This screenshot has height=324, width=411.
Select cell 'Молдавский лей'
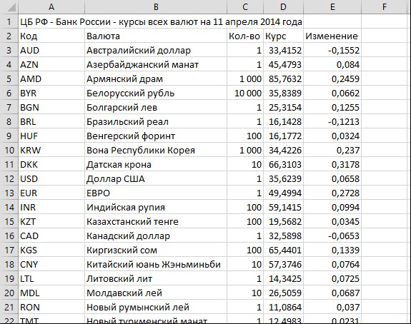pyautogui.click(x=156, y=293)
